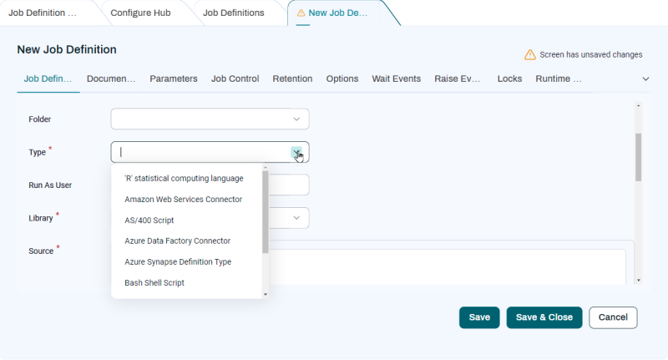Pick Azure Data Factory Connector
668x360 pixels.
[177, 241]
